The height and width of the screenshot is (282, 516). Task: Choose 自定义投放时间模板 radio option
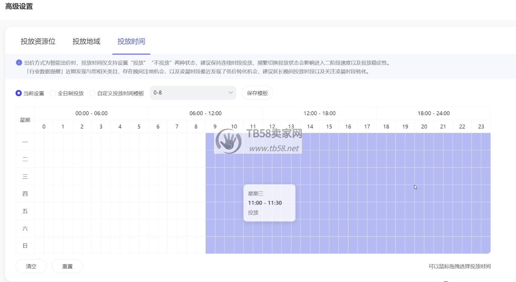(x=92, y=93)
